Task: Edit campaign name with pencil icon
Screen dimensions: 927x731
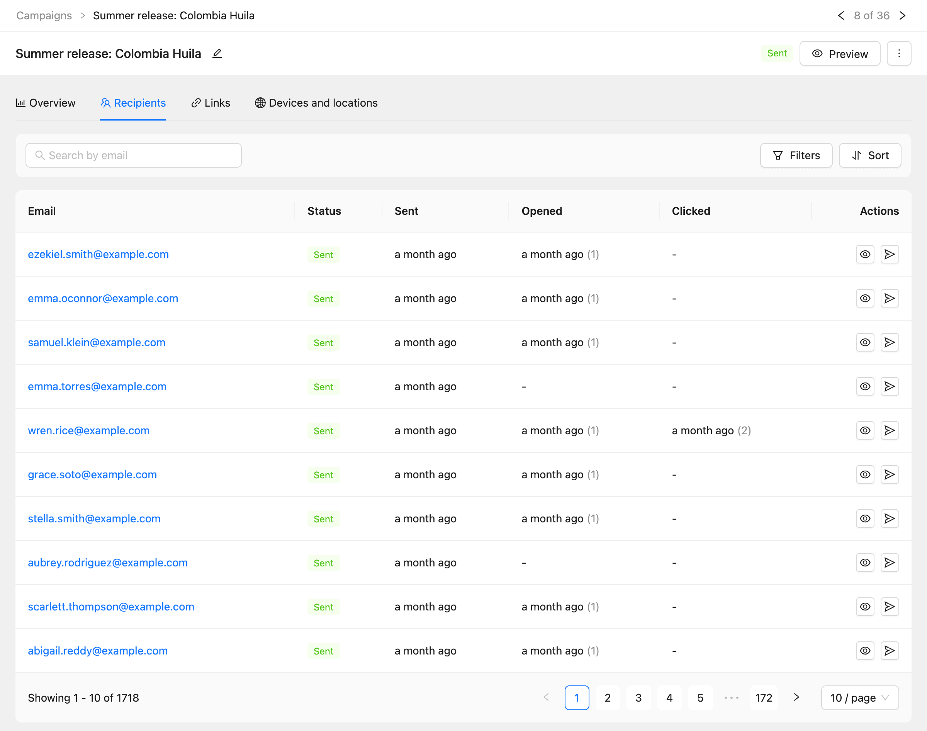Action: pos(217,53)
